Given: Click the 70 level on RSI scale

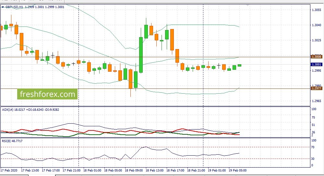Looking at the screenshot, I should 313,147.
